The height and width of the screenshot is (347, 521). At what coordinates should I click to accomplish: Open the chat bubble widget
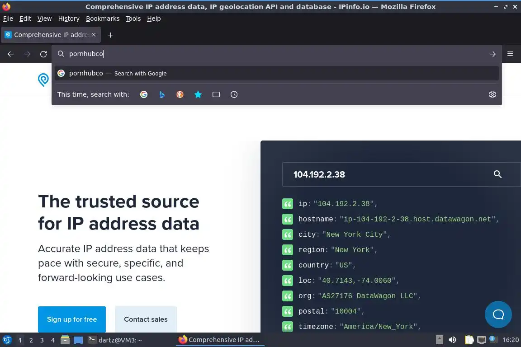click(498, 314)
